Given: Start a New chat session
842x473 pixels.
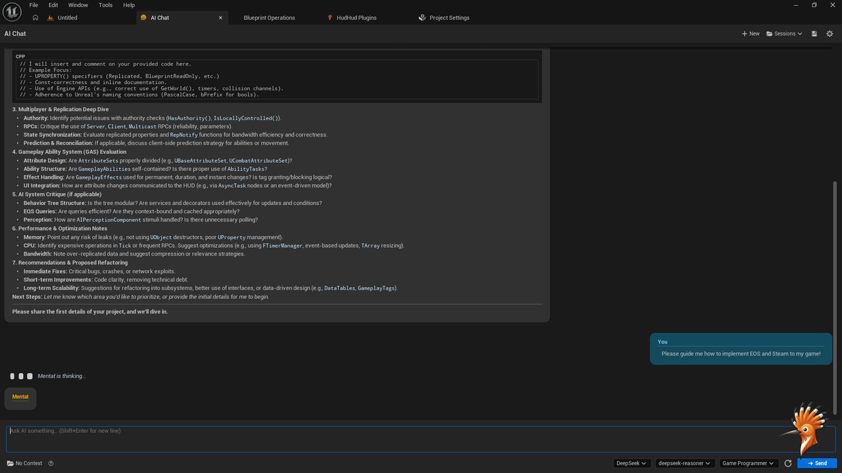Looking at the screenshot, I should coord(751,34).
